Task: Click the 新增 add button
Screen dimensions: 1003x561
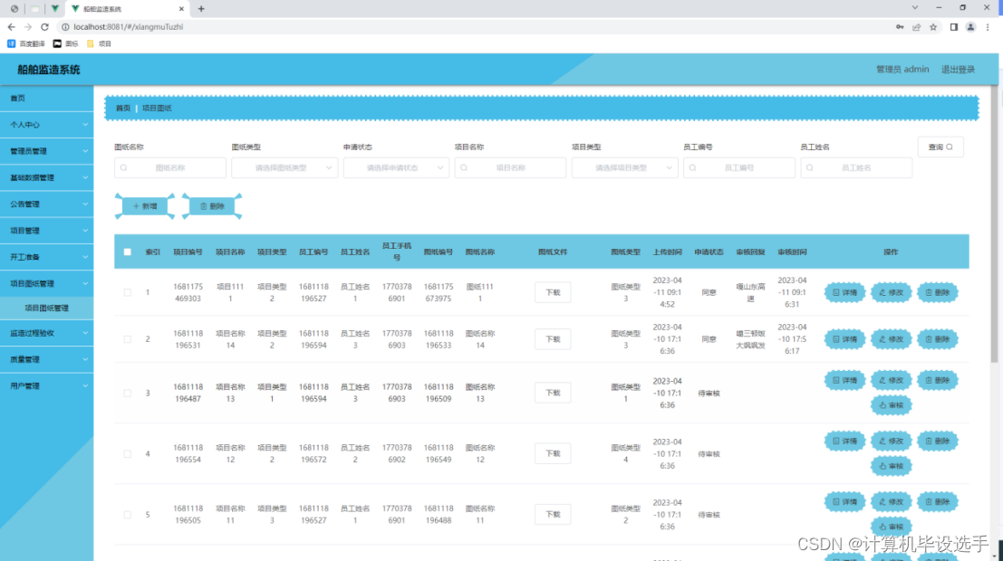Action: pos(145,206)
